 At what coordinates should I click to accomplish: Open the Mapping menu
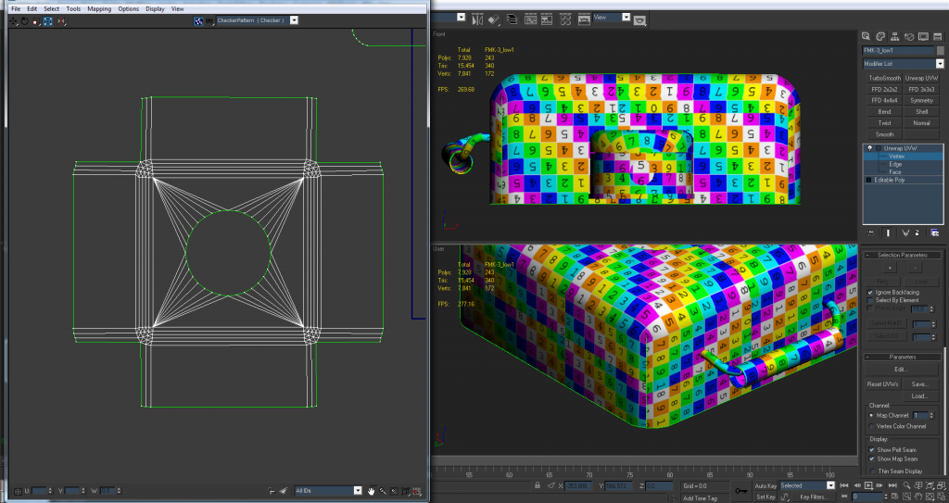[99, 8]
